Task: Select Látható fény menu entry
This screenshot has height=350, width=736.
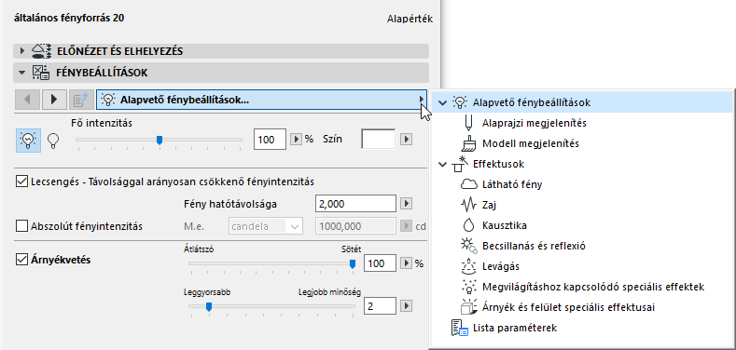Action: (512, 184)
